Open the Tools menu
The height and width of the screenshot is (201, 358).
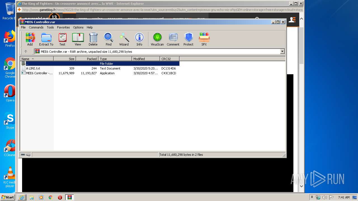50,27
